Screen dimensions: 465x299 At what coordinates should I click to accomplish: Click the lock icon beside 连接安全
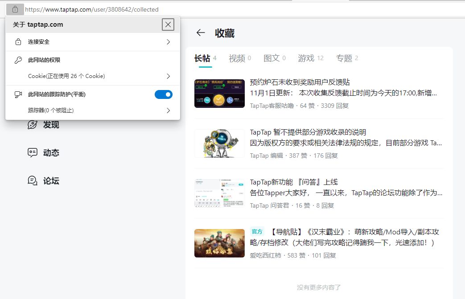[x=18, y=42]
